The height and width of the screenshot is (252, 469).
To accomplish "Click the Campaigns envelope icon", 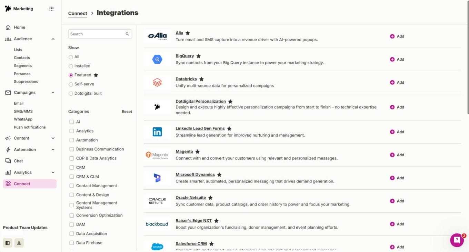I will point(8,93).
